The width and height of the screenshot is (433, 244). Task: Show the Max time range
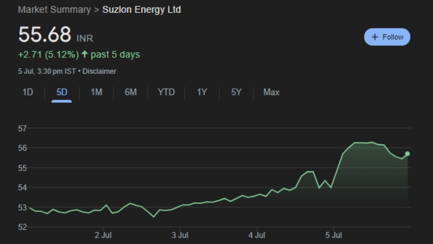coord(271,92)
